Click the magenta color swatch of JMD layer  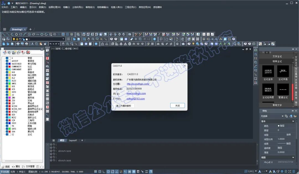9,97
